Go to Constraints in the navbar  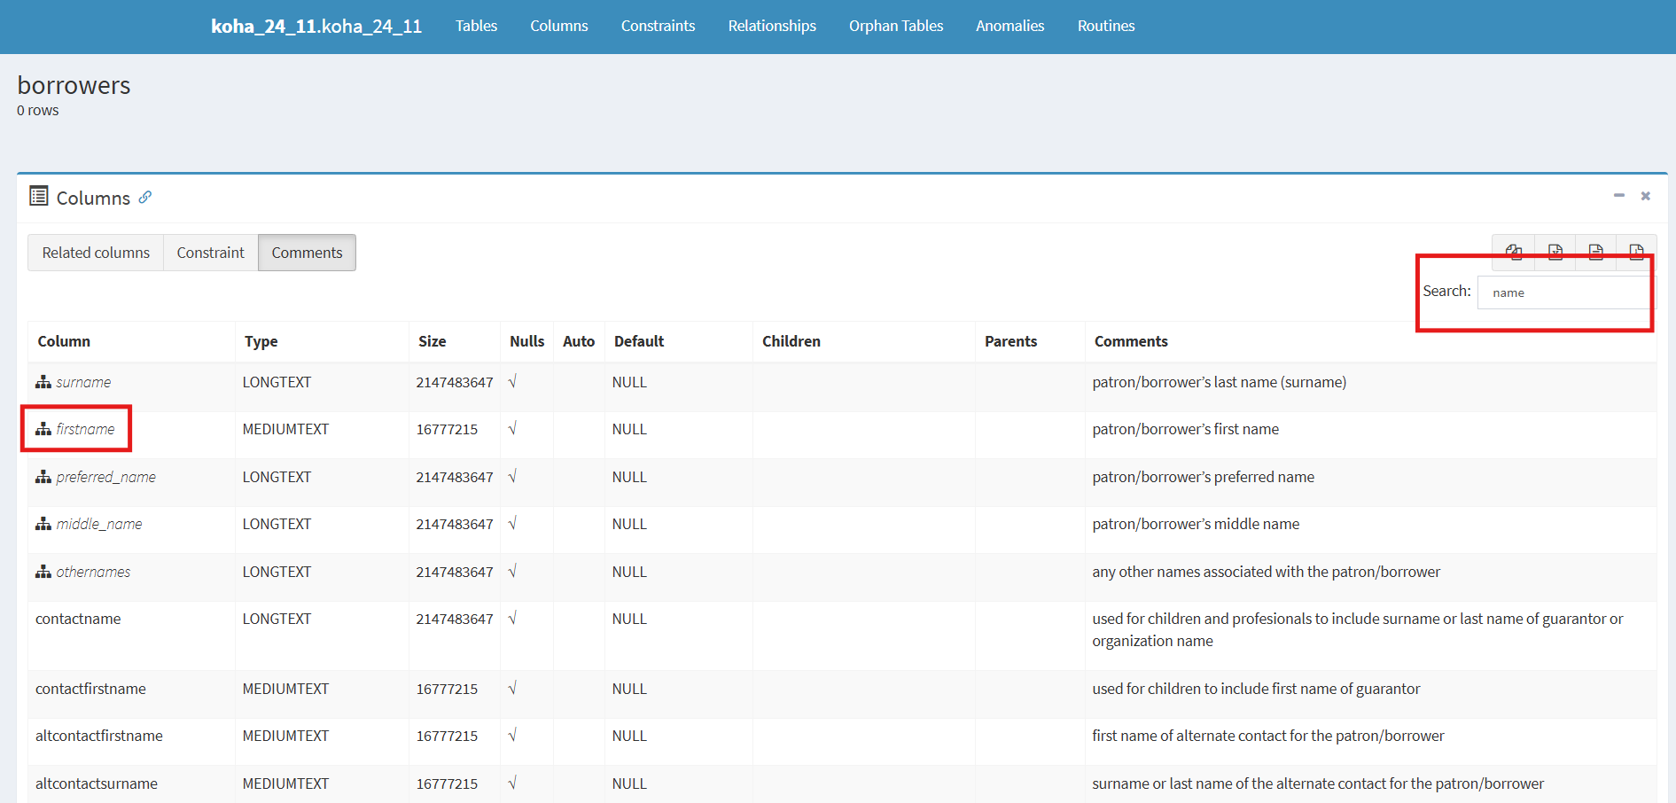(659, 26)
